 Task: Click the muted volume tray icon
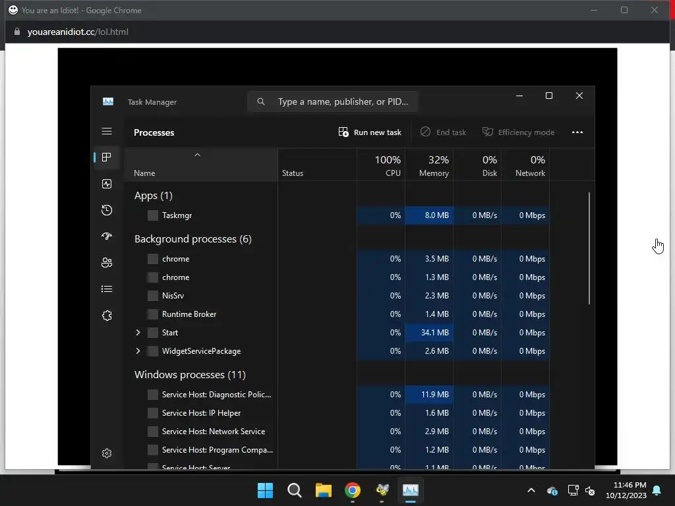(590, 490)
